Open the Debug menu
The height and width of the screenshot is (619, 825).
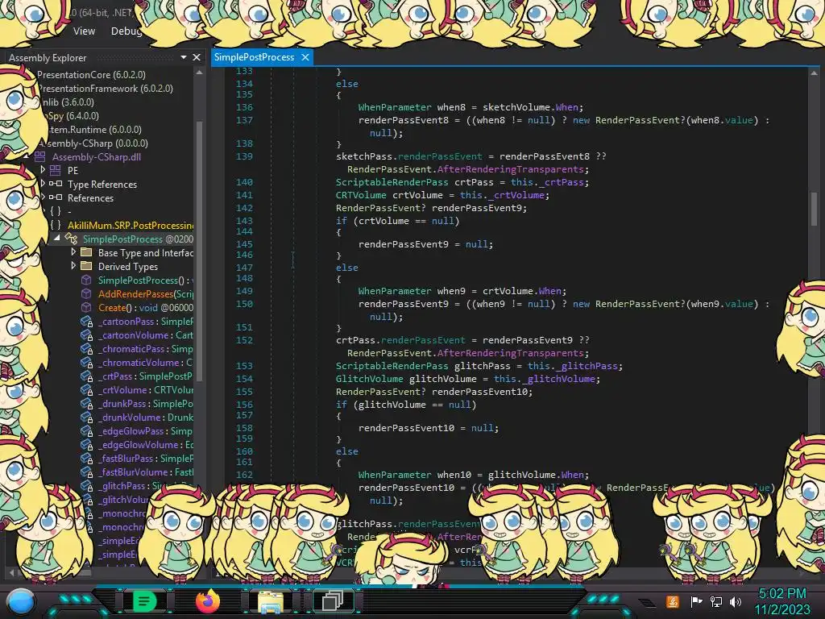(126, 31)
